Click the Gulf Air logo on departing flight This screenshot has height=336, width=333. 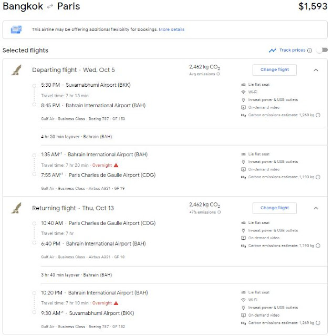[x=16, y=70]
